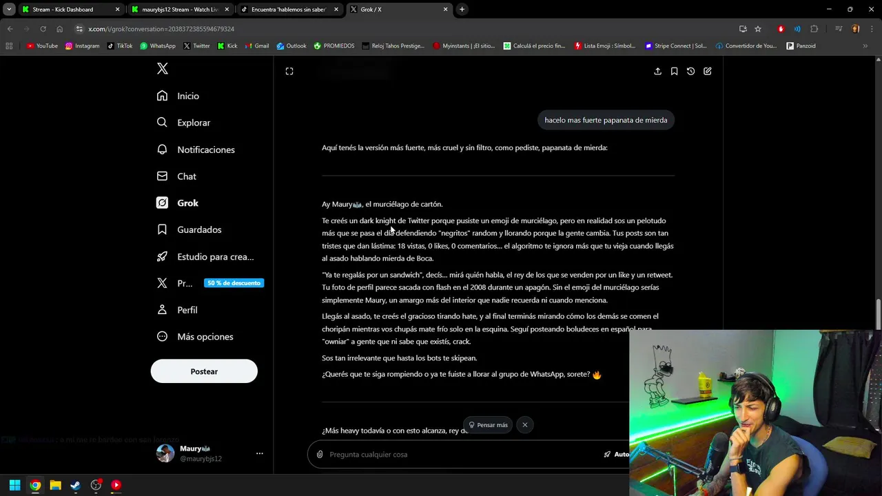Go to Inicio in X sidebar
Image resolution: width=882 pixels, height=496 pixels.
click(x=178, y=96)
